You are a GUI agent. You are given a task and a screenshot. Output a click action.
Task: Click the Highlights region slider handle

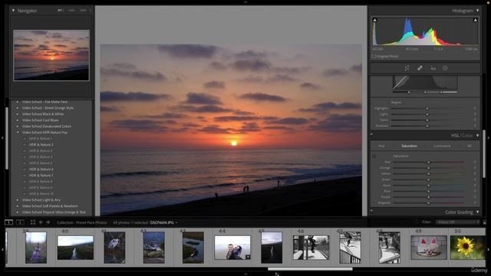[x=427, y=108]
